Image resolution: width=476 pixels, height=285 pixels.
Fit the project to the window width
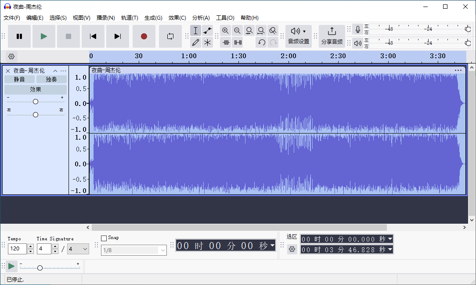[261, 31]
